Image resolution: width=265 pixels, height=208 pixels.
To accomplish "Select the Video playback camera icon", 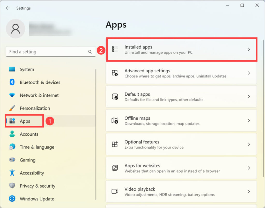I will (x=115, y=191).
